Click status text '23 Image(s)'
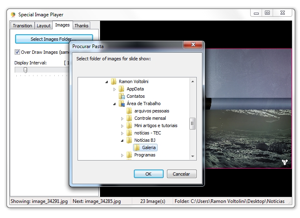 (x=153, y=201)
